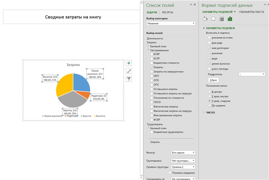Enable the Фиксированные затраты field

152,115
